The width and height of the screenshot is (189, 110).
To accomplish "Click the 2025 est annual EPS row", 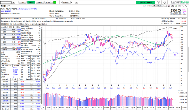I will point(11,47).
